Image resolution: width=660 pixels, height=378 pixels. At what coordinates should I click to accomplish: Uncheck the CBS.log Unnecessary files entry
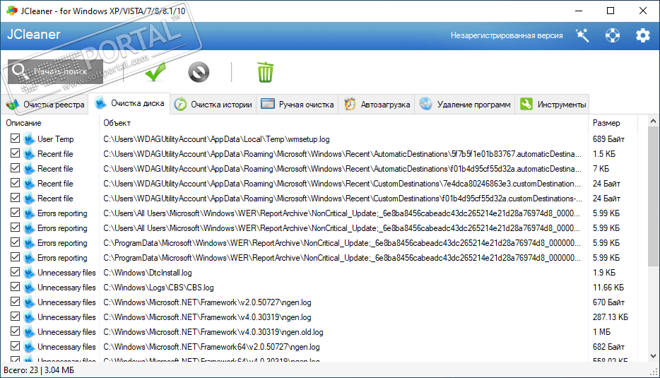point(15,288)
